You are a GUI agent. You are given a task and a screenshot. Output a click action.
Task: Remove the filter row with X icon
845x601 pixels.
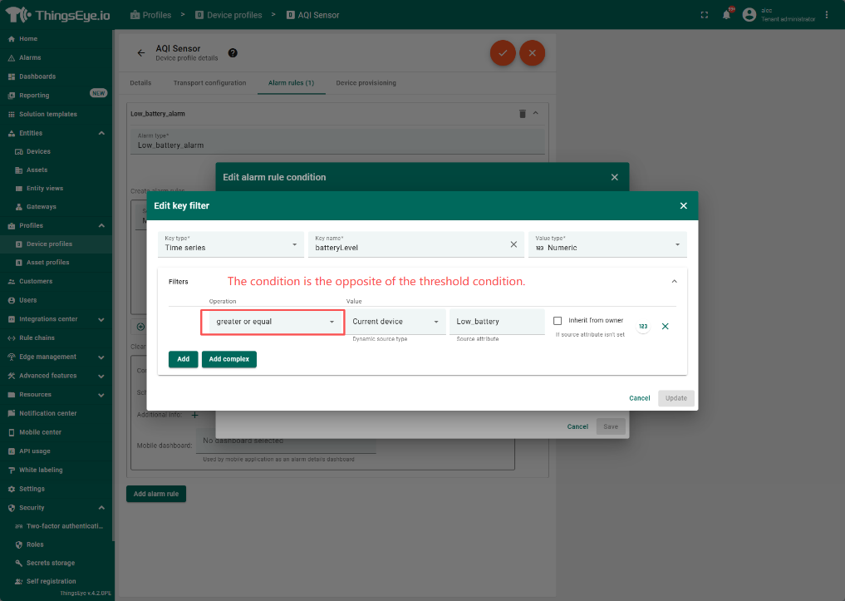point(665,327)
